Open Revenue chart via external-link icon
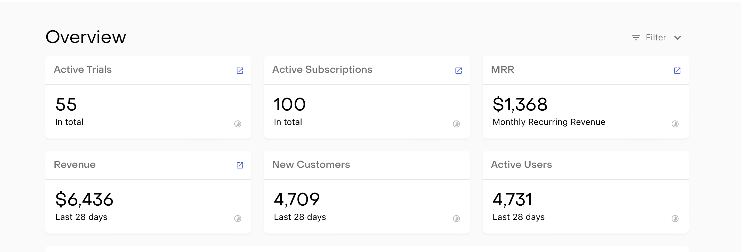The height and width of the screenshot is (252, 741). click(240, 165)
